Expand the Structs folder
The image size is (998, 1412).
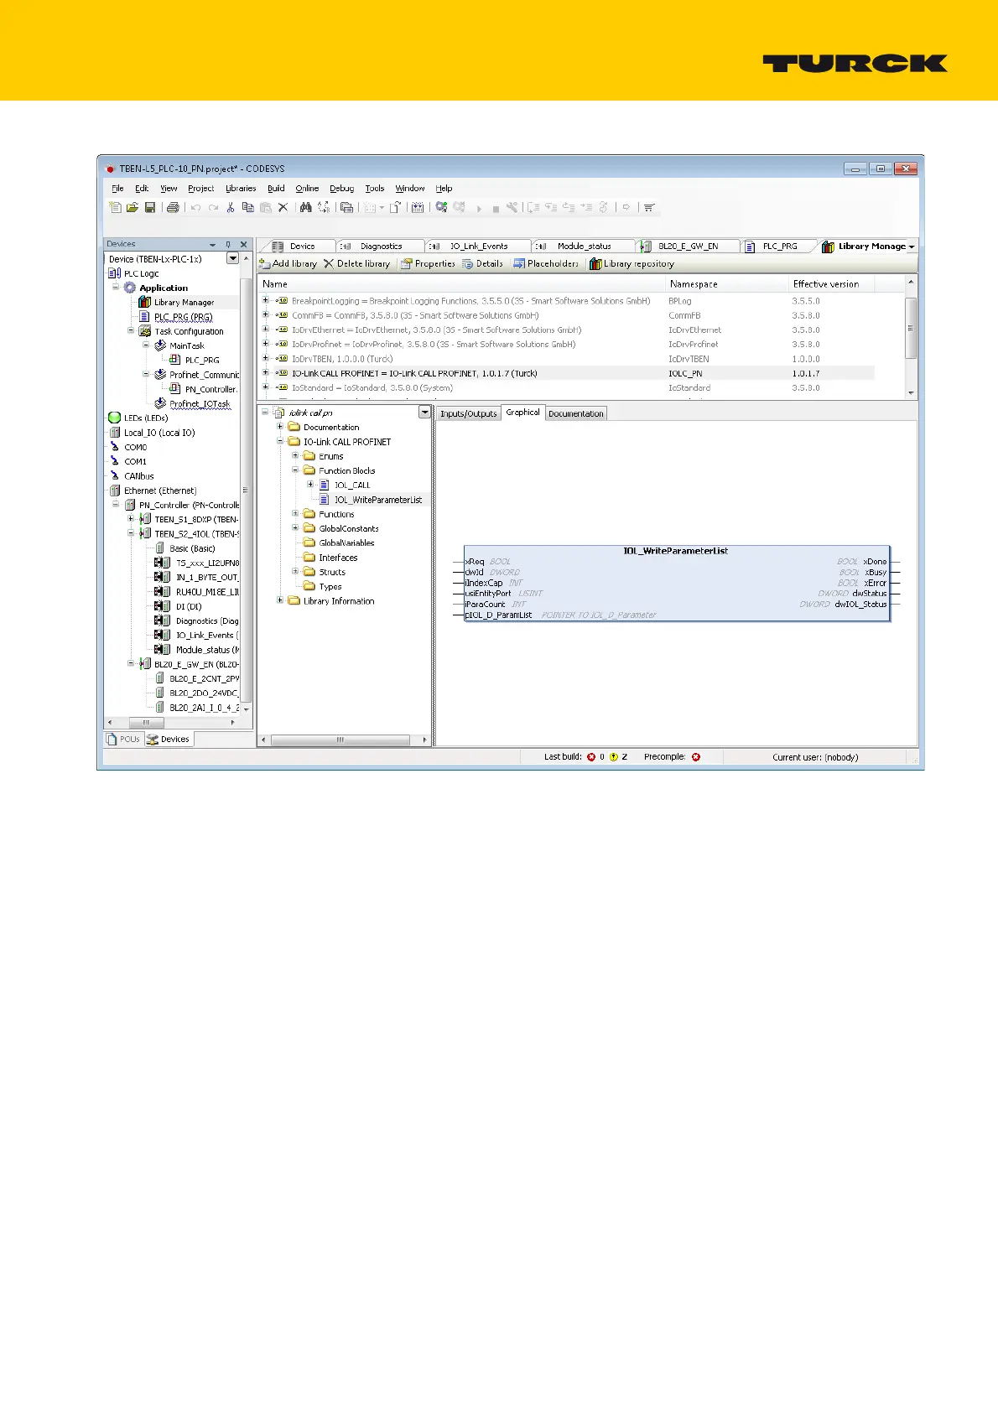click(x=295, y=572)
